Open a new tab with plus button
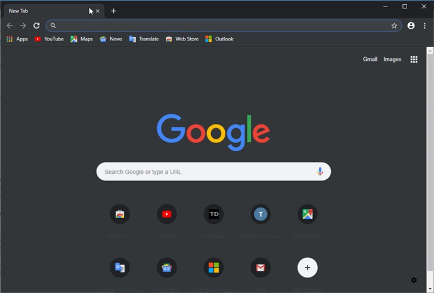 click(x=113, y=11)
